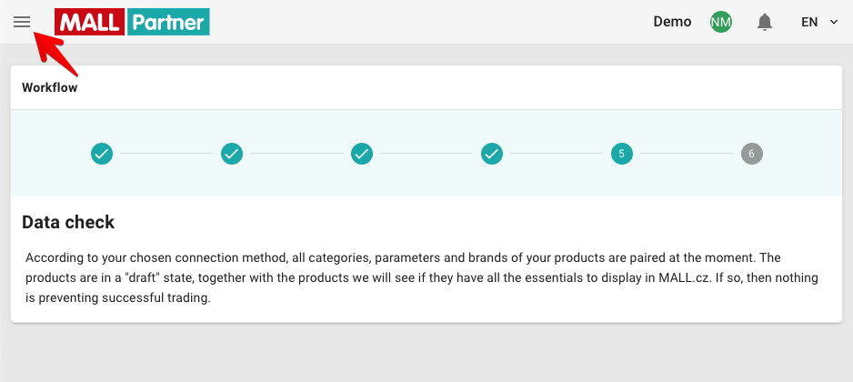
Task: Click the Data check heading
Action: point(68,222)
